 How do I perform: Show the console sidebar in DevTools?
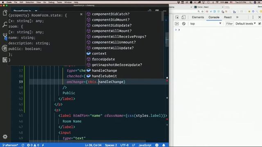pyautogui.click(x=177, y=24)
